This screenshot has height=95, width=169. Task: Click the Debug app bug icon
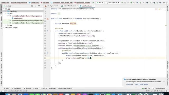click(x=131, y=3)
